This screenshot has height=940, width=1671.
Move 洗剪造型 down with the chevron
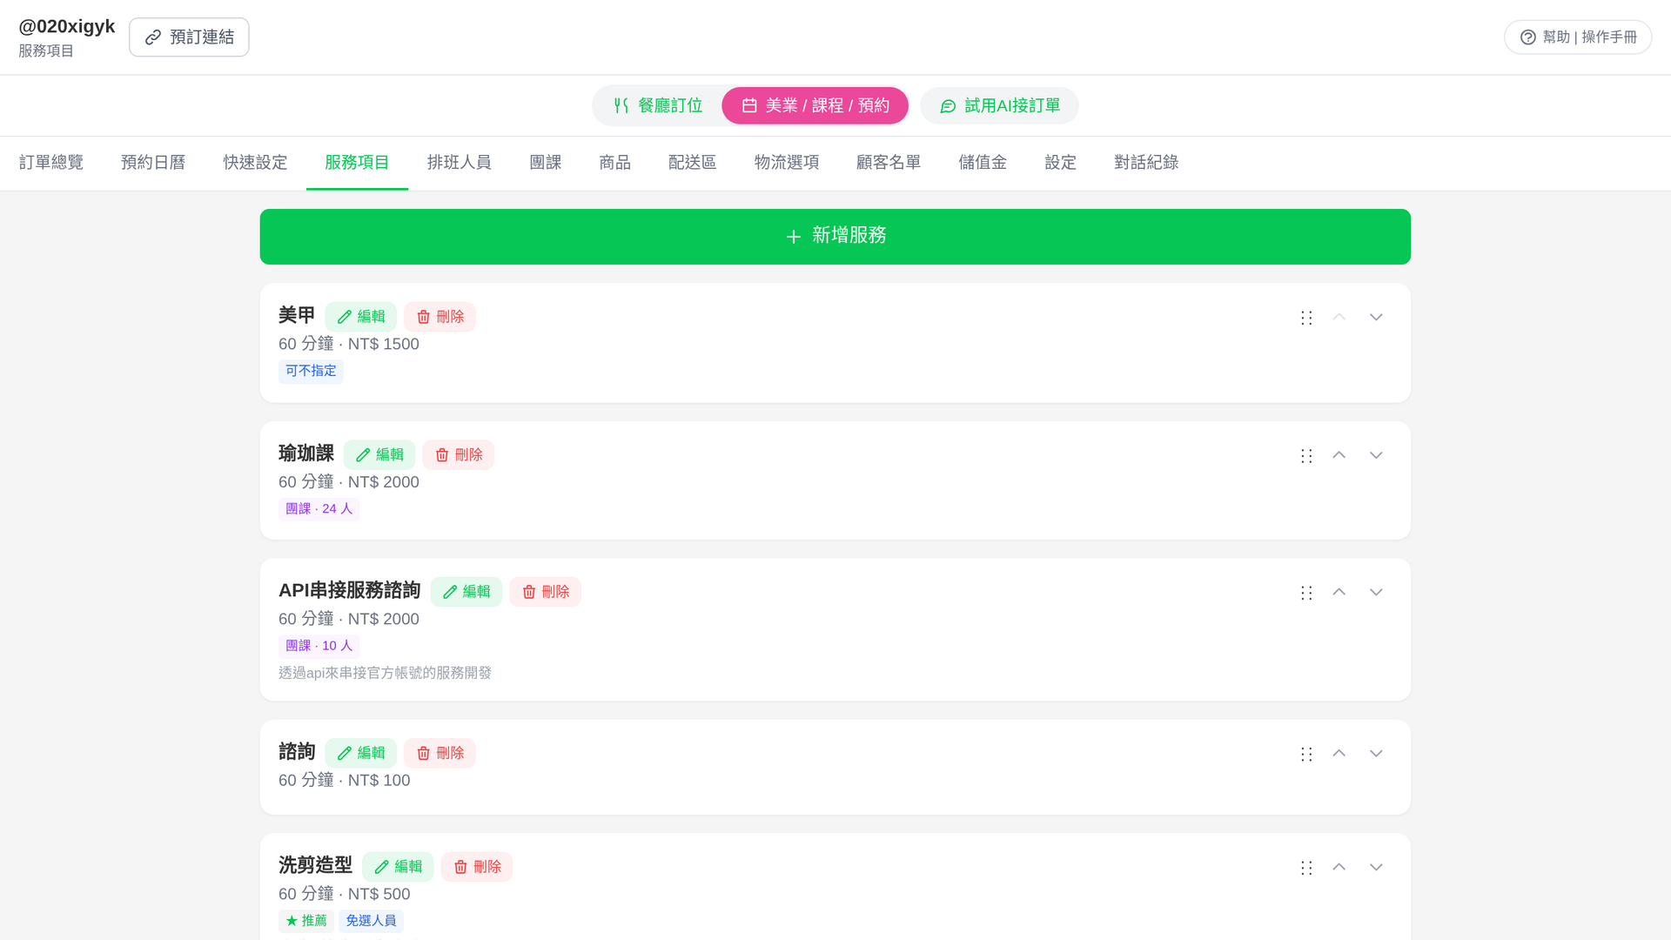coord(1376,868)
